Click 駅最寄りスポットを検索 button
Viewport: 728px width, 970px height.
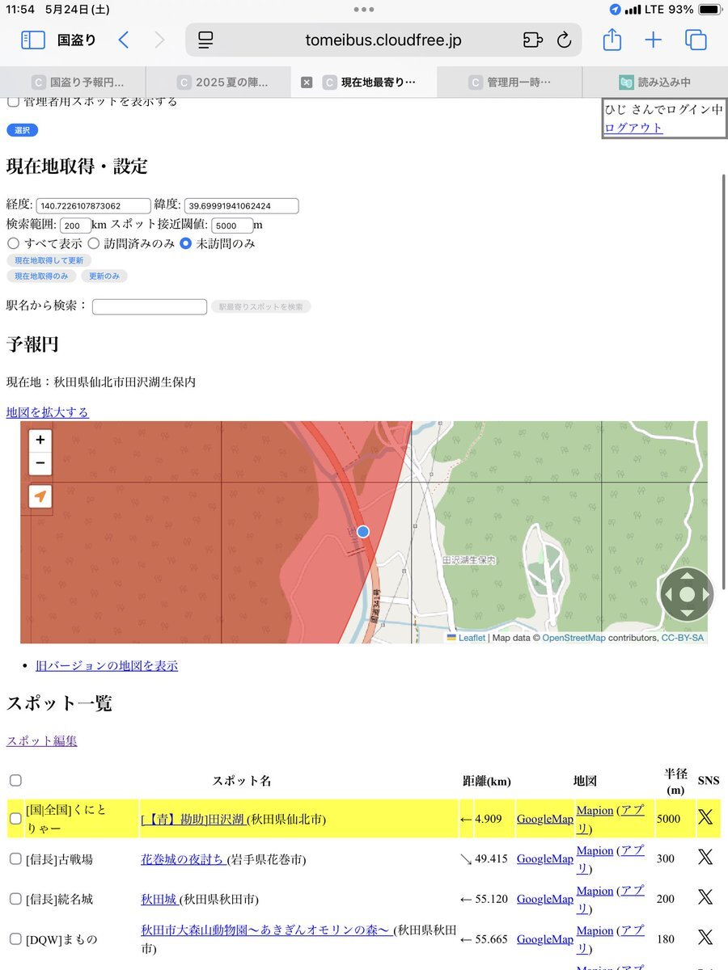[261, 307]
